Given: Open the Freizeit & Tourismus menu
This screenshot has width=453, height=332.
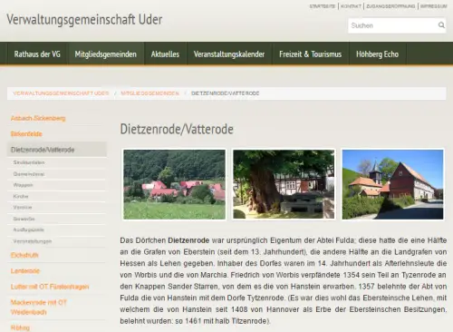Looking at the screenshot, I should tap(311, 54).
